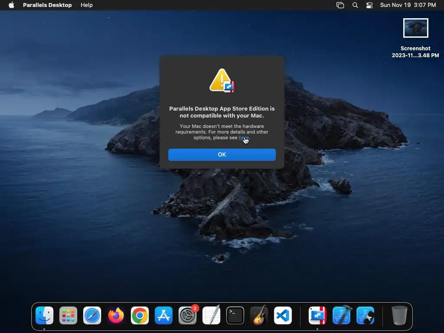Image resolution: width=444 pixels, height=333 pixels.
Task: Click the date and time in menu bar
Action: point(408,5)
